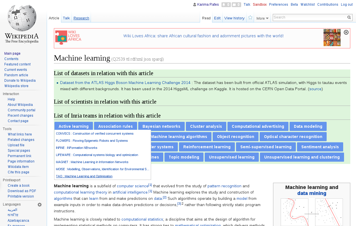Open the View history tab
Image resolution: width=356 pixels, height=226 pixels.
pyautogui.click(x=234, y=18)
